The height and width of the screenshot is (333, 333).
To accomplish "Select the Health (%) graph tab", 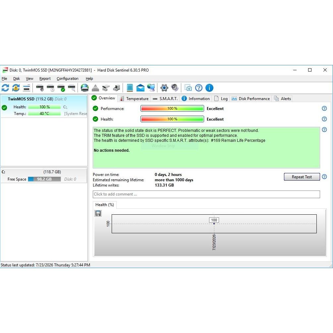I will click(105, 205).
